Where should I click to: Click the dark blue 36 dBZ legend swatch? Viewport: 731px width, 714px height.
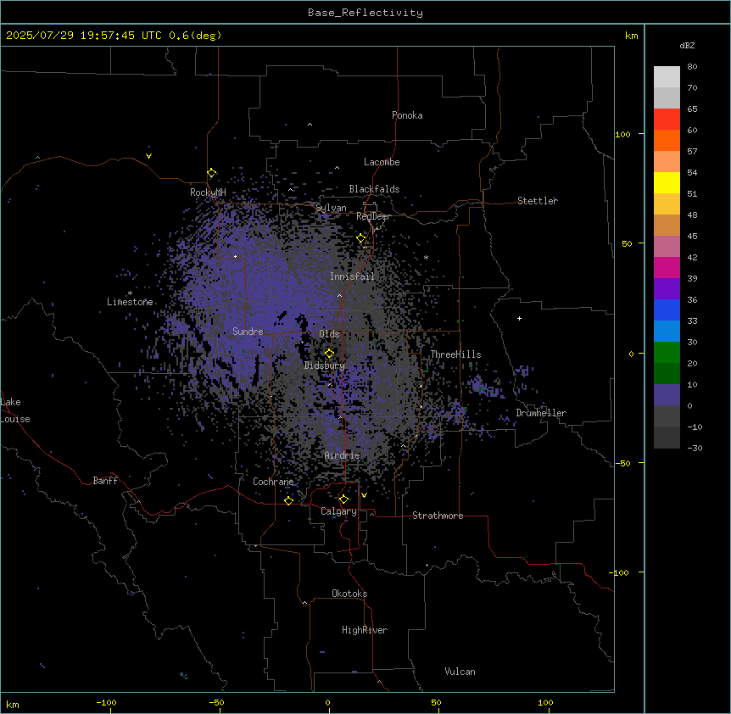pos(667,310)
